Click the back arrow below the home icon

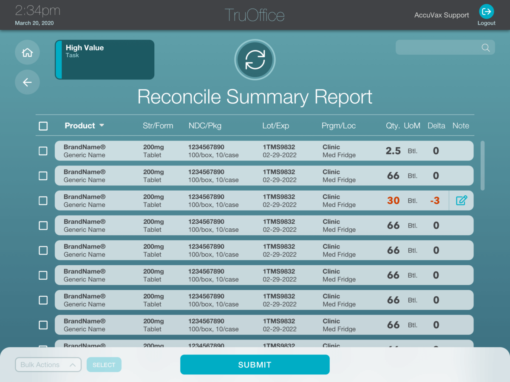coord(27,82)
